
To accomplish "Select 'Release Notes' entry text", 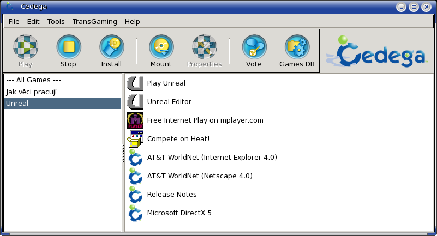I will point(172,195).
